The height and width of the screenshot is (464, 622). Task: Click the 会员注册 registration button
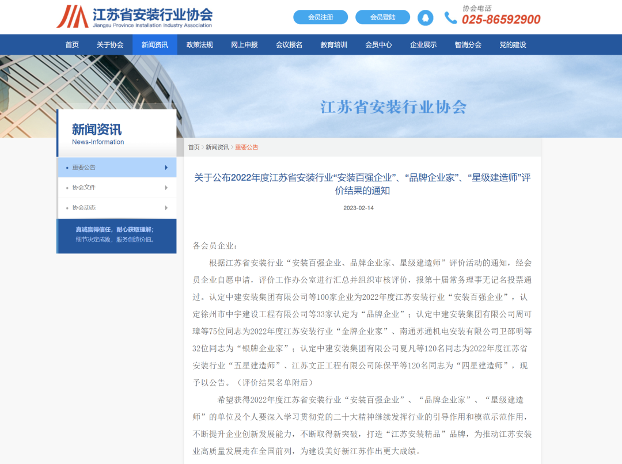321,17
